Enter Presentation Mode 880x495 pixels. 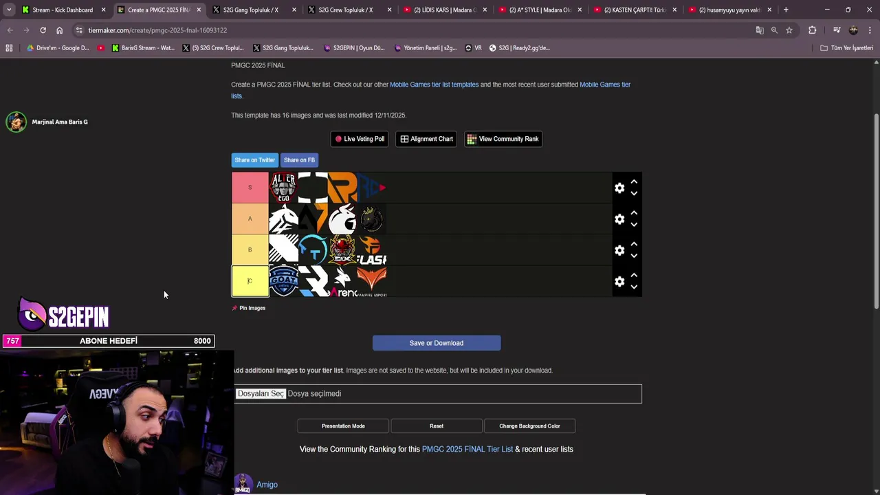coord(343,426)
